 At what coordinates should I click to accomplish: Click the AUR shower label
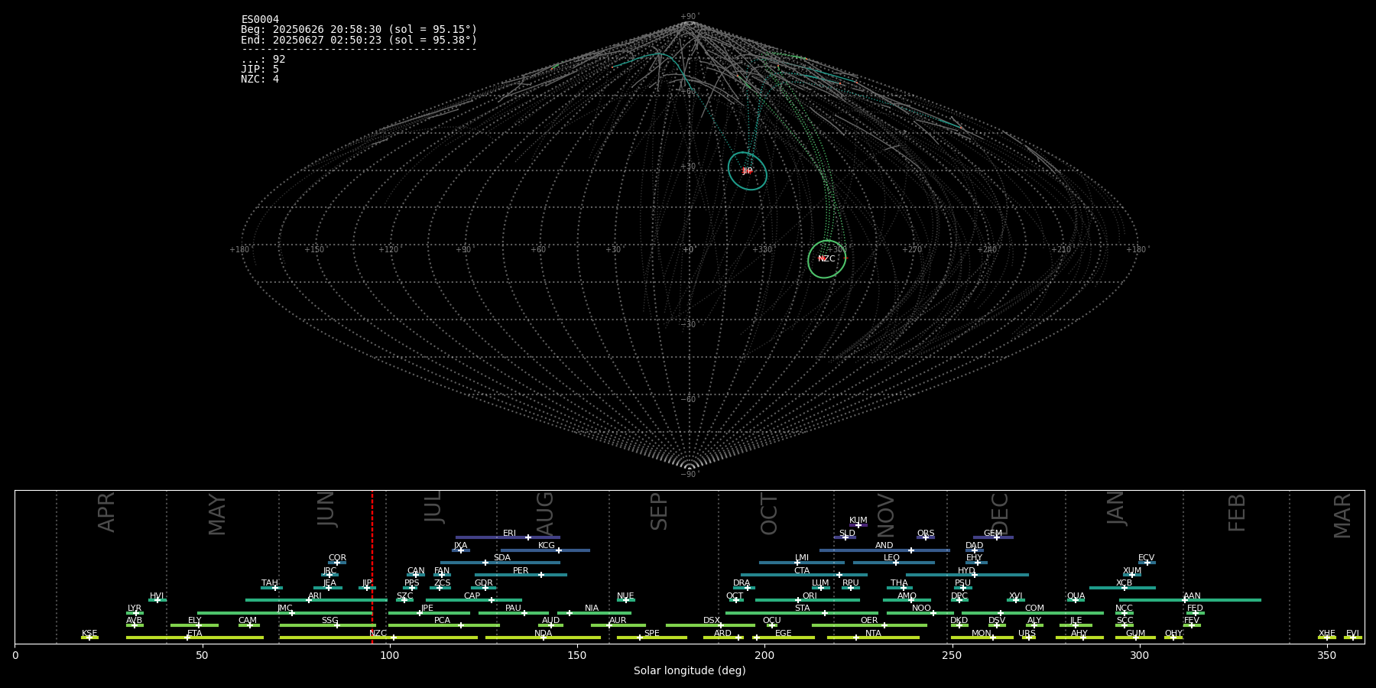tap(618, 621)
